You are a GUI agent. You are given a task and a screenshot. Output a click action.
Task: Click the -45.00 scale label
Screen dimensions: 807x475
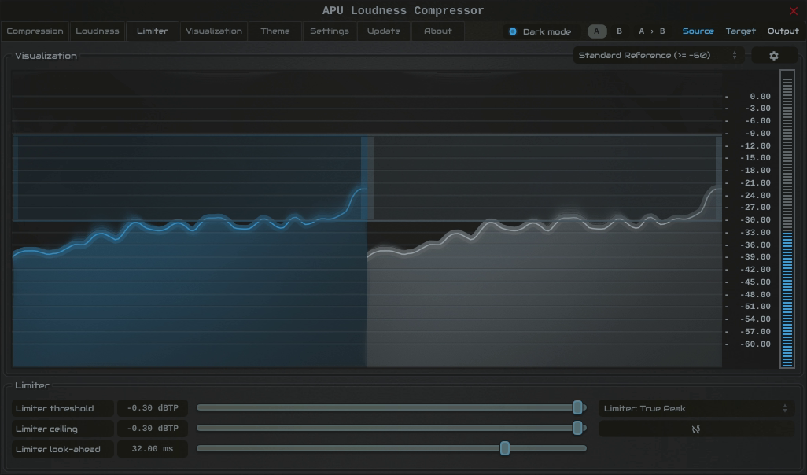tap(755, 282)
